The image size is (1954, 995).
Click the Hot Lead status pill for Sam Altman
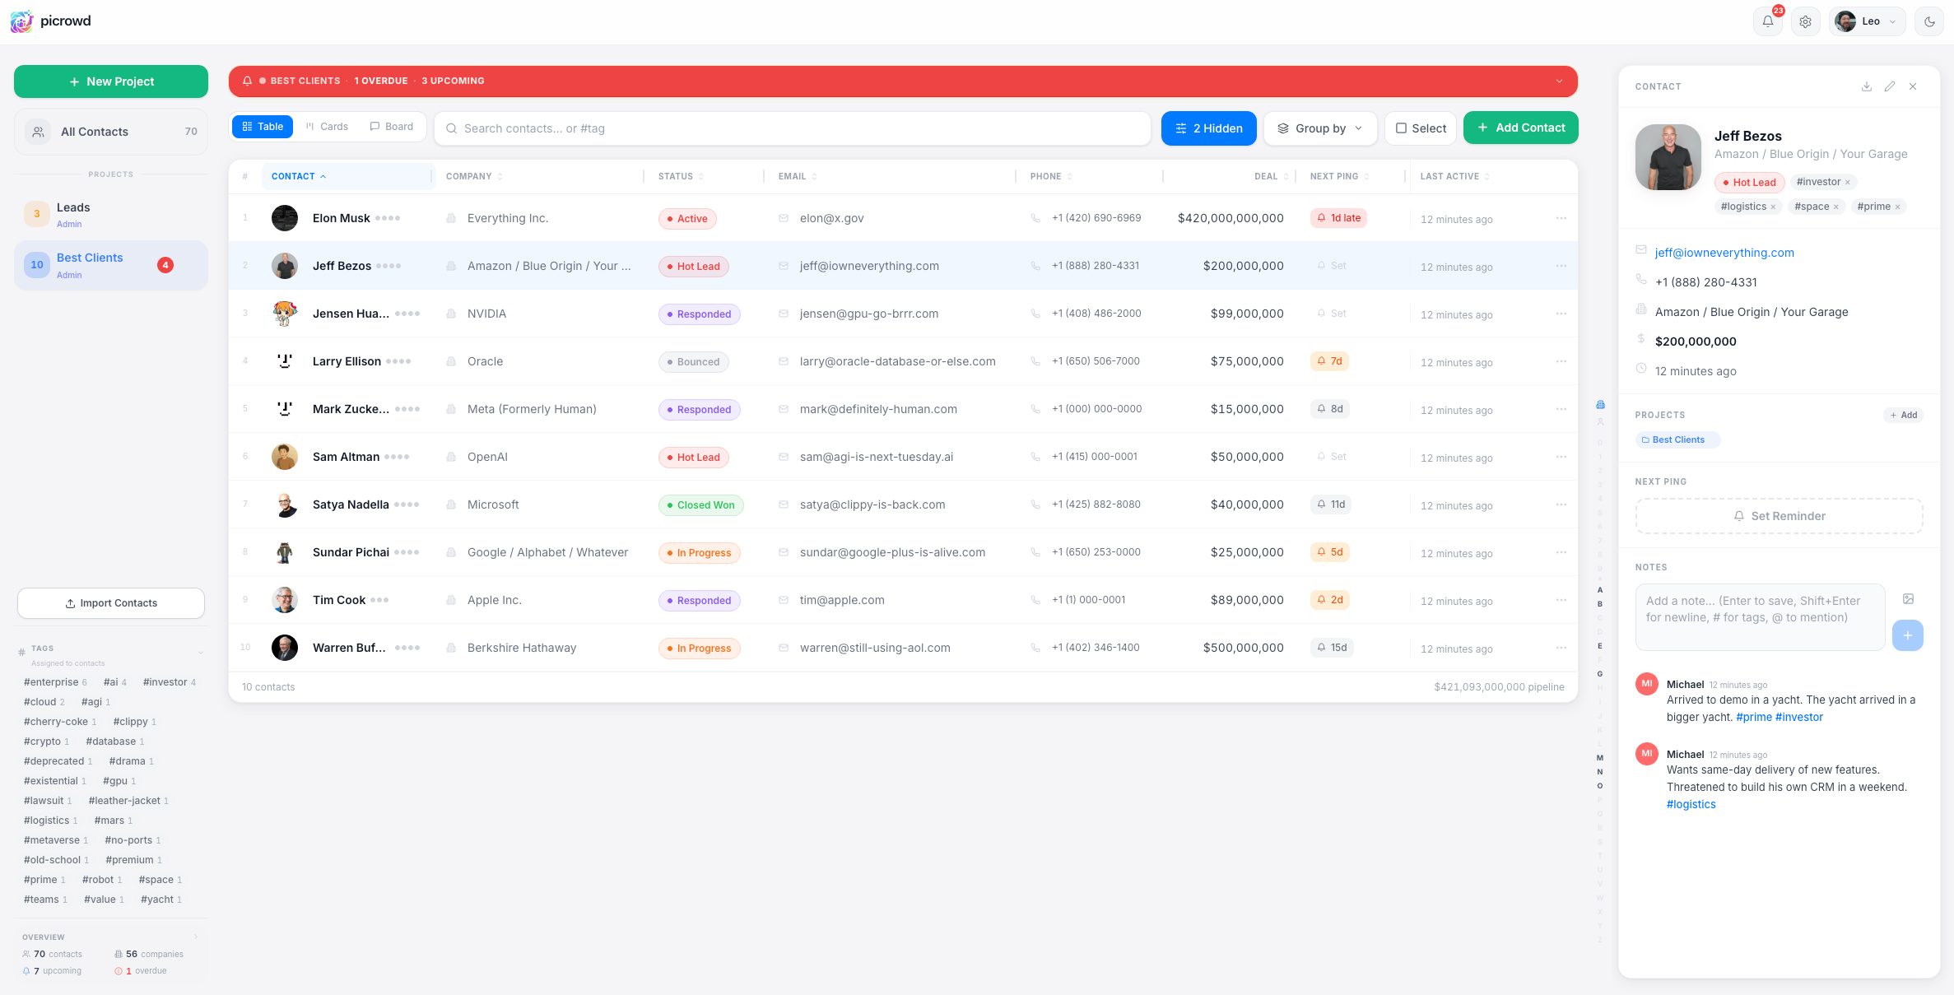click(693, 458)
